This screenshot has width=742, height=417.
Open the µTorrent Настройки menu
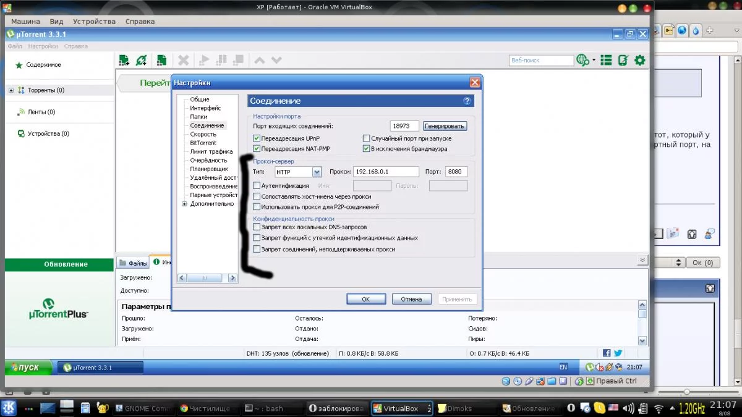point(43,46)
